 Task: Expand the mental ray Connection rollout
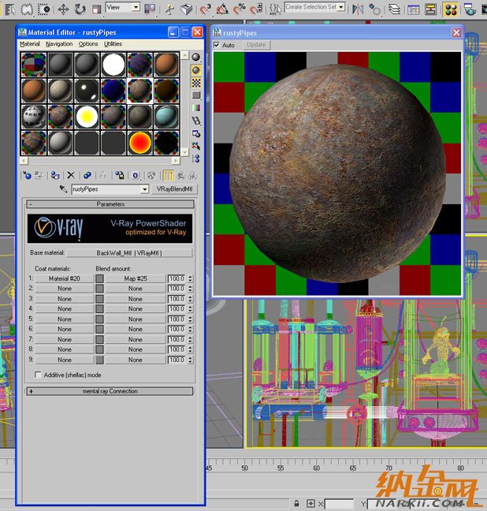(110, 391)
